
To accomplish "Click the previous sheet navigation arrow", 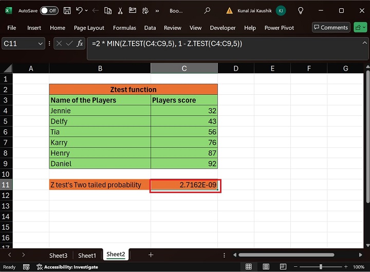I will tap(10, 254).
